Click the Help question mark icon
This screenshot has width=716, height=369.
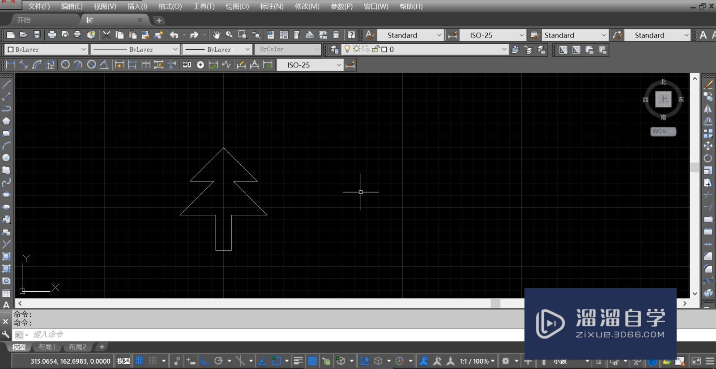coord(352,35)
